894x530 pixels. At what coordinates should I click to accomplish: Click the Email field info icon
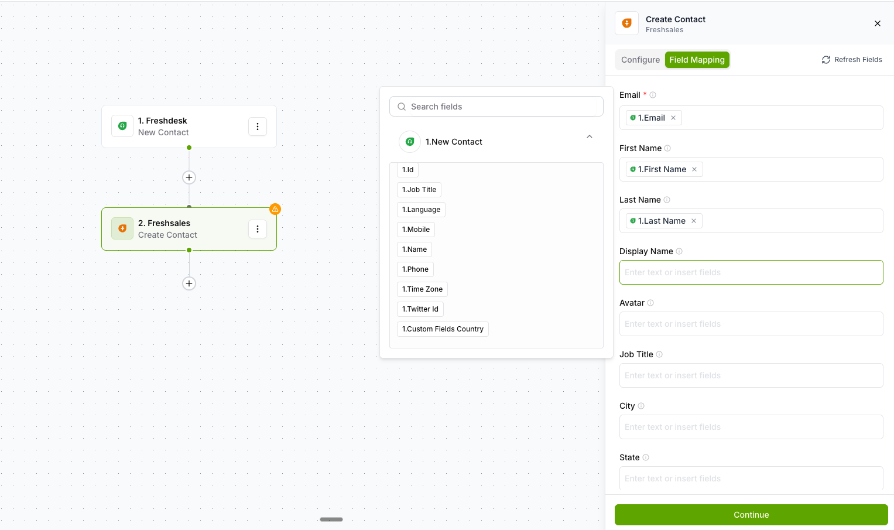[x=653, y=95]
